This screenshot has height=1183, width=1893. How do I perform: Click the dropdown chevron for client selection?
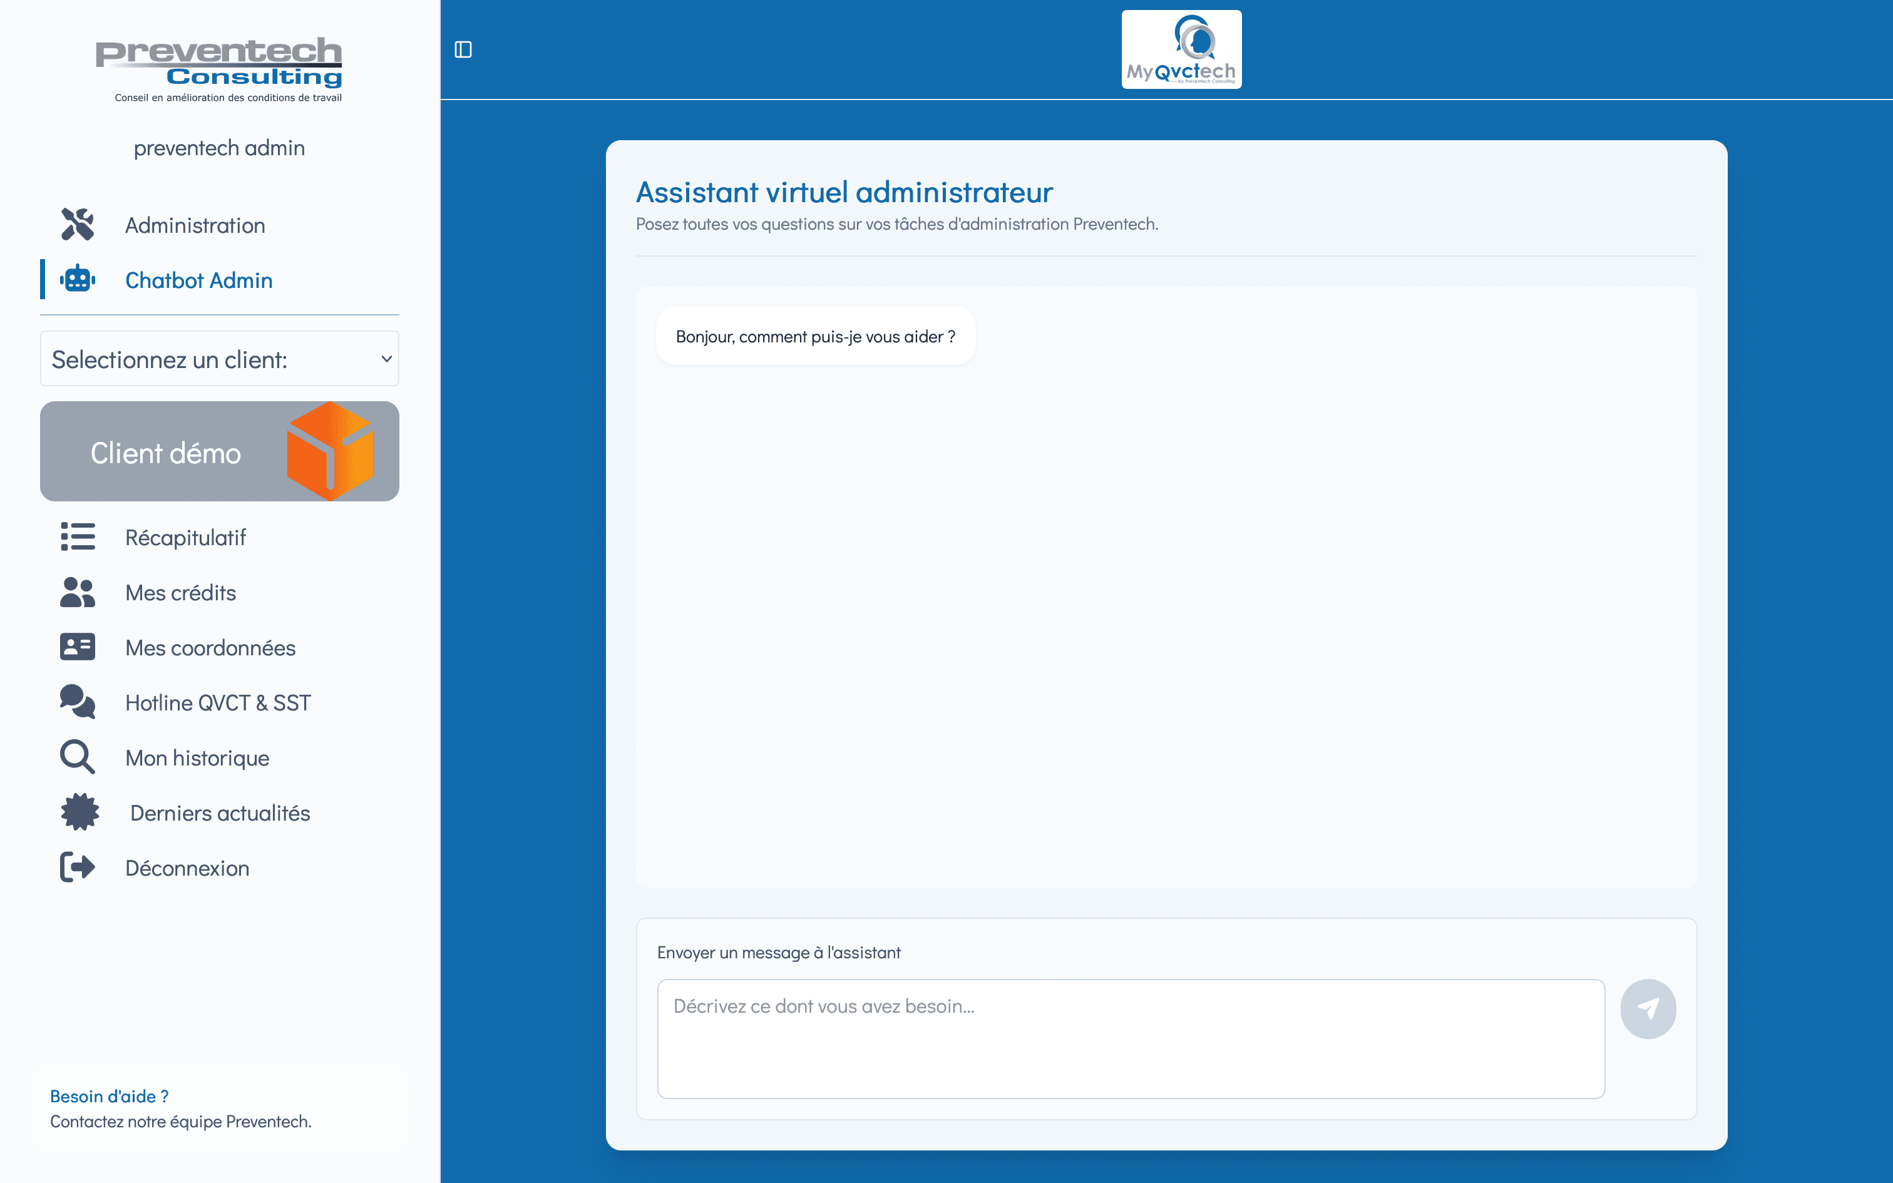click(386, 359)
